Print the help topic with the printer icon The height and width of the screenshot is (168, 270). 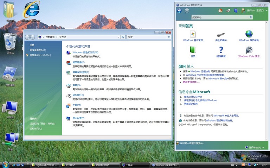pos(228,10)
